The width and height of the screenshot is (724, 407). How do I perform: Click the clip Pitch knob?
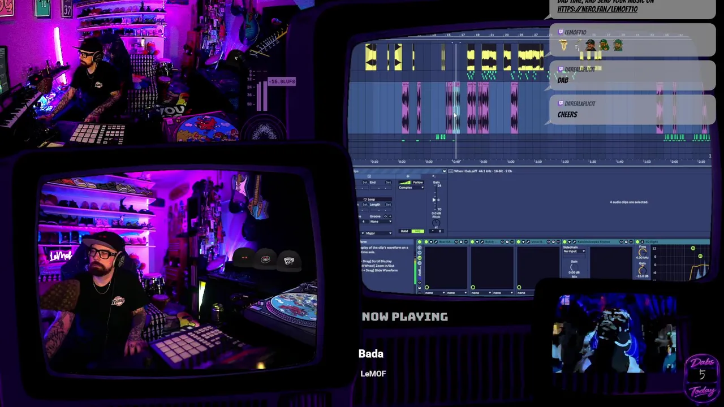click(x=436, y=223)
